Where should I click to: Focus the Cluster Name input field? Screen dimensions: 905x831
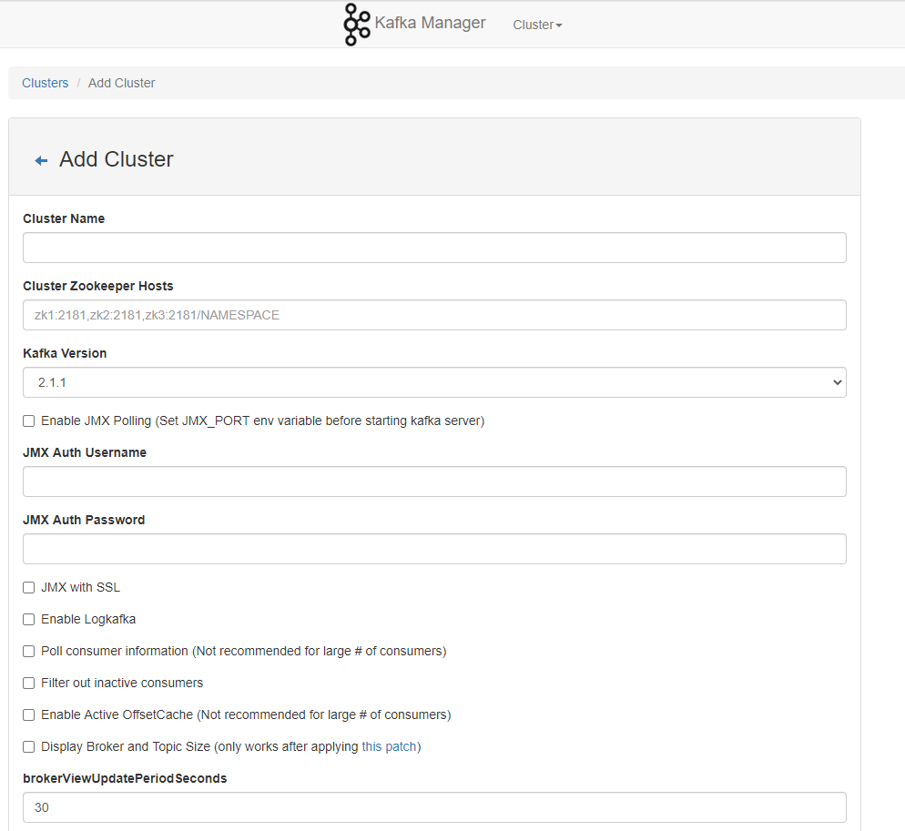434,248
